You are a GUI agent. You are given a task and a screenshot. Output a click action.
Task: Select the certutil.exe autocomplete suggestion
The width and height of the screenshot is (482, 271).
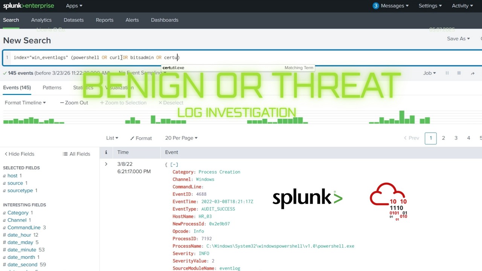238,68
